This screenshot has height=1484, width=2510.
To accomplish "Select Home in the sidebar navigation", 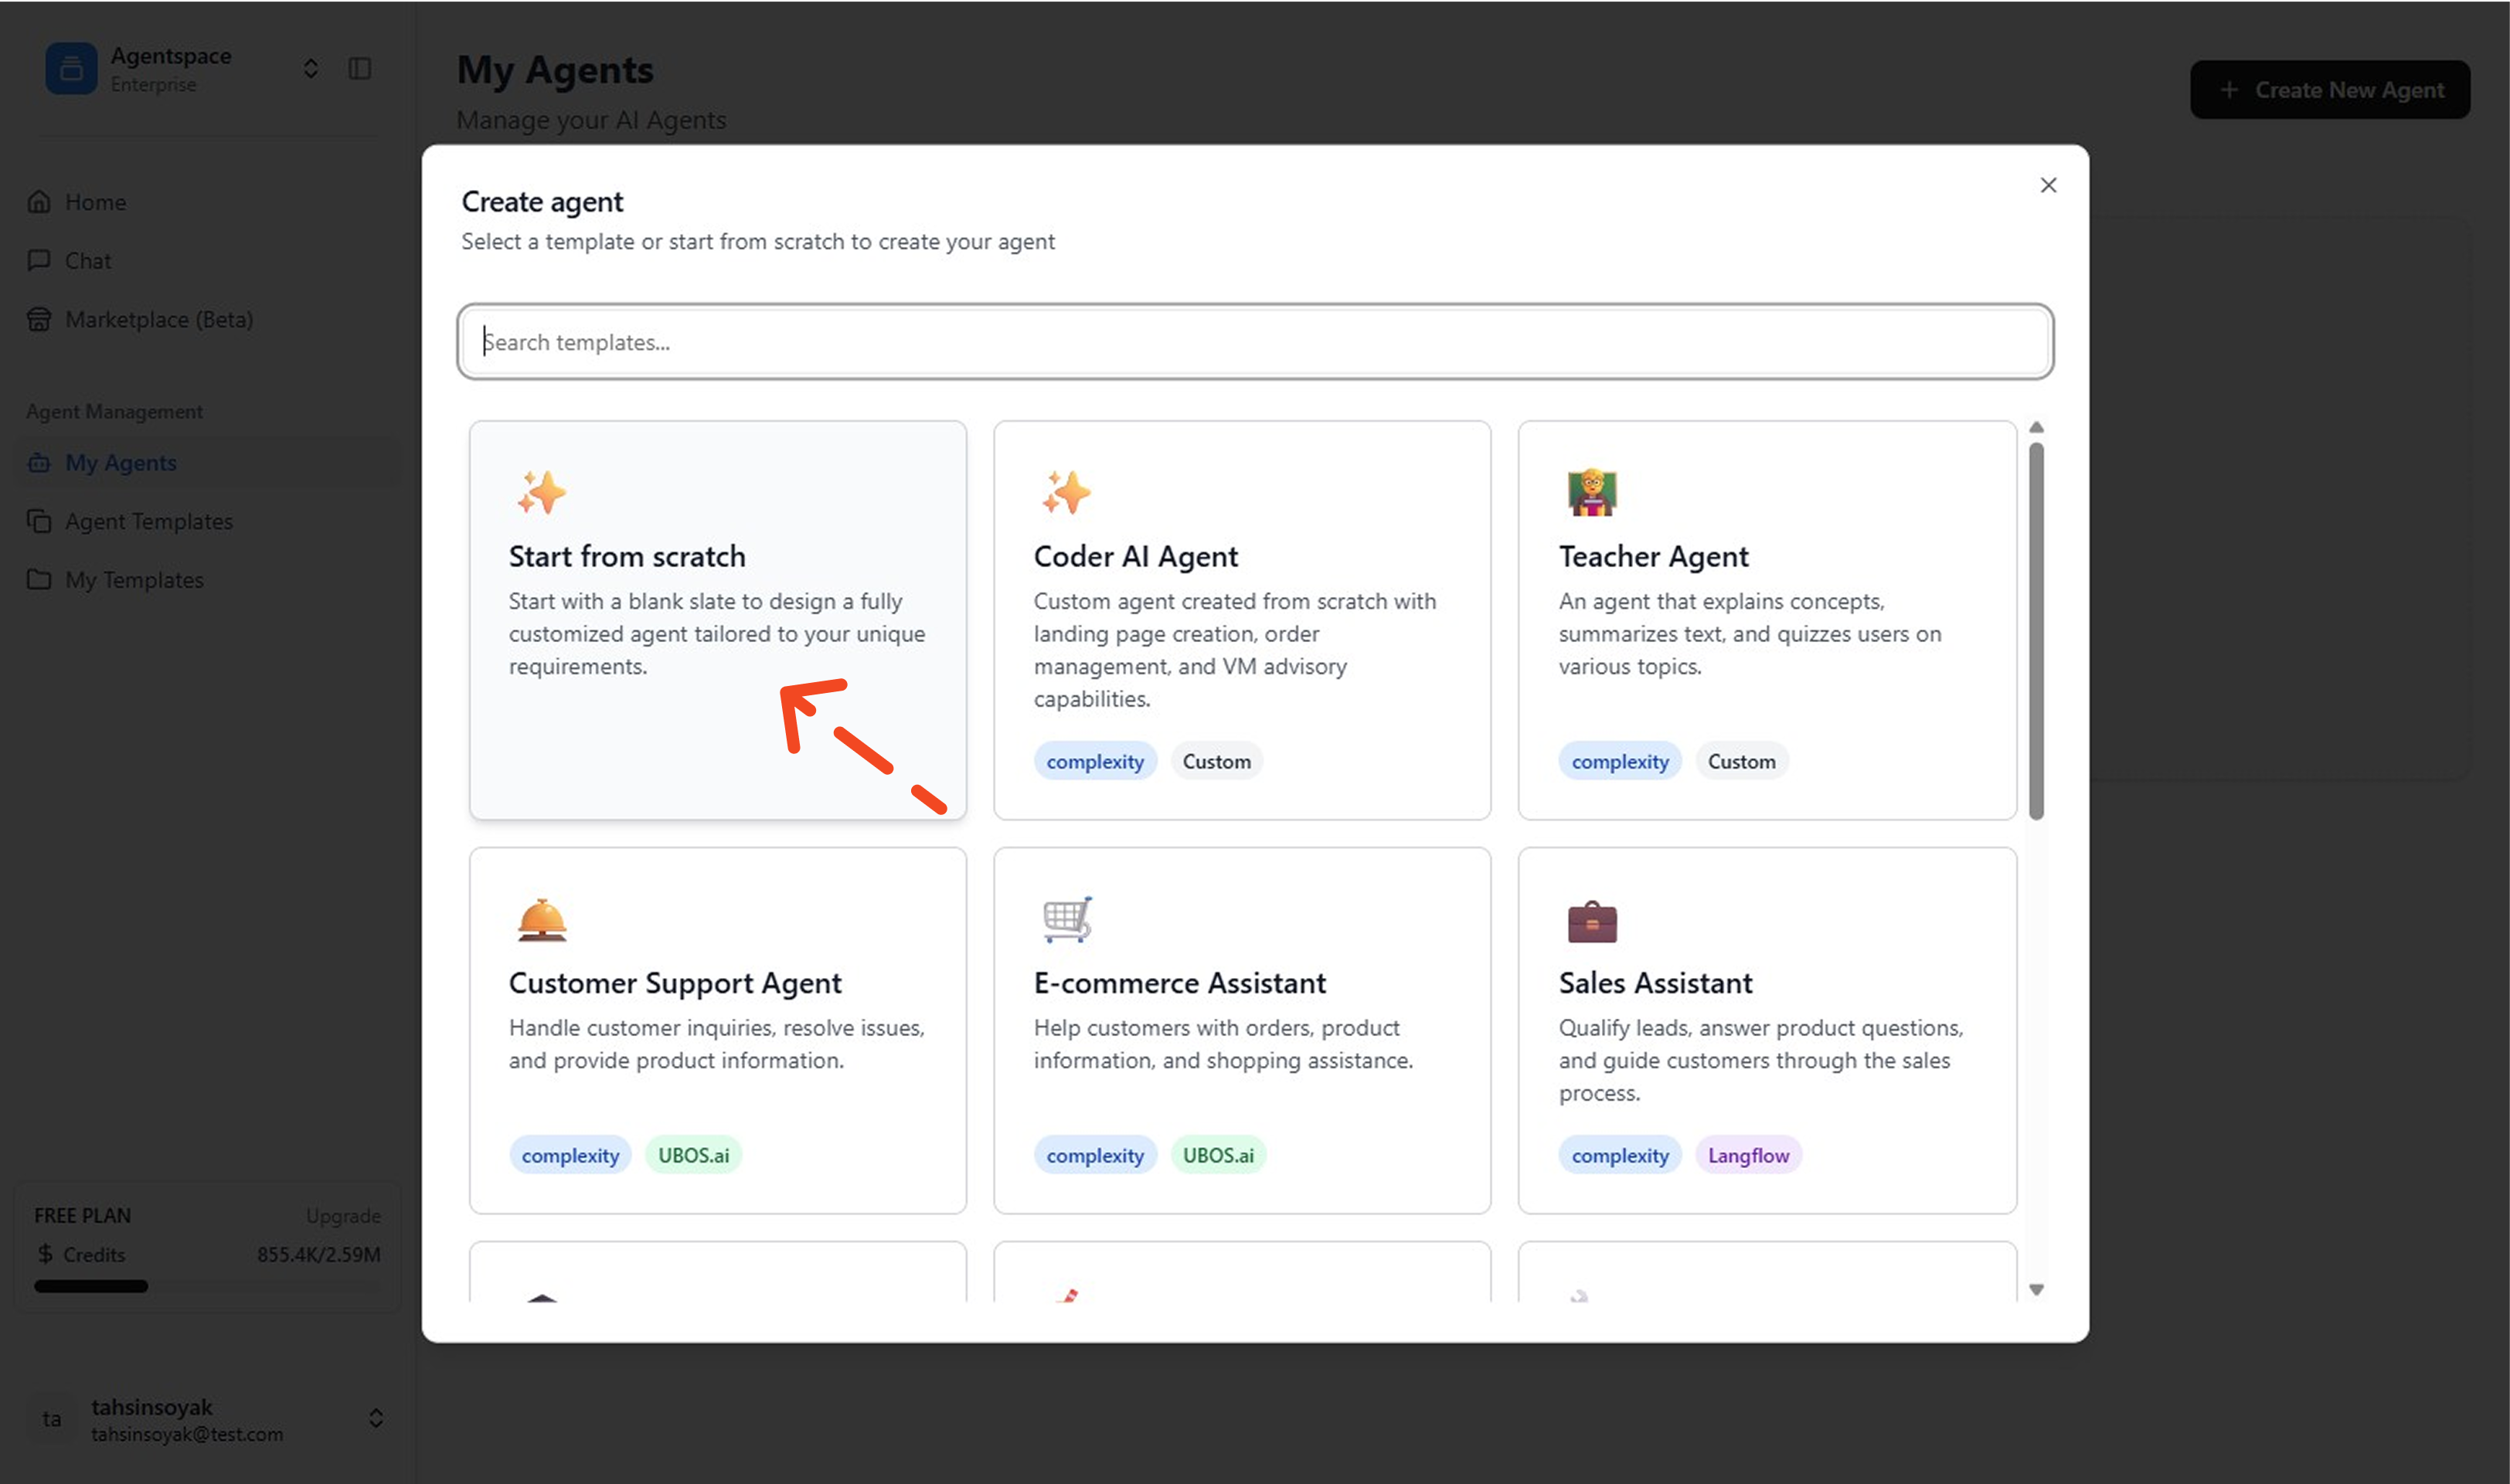I will pyautogui.click(x=95, y=201).
